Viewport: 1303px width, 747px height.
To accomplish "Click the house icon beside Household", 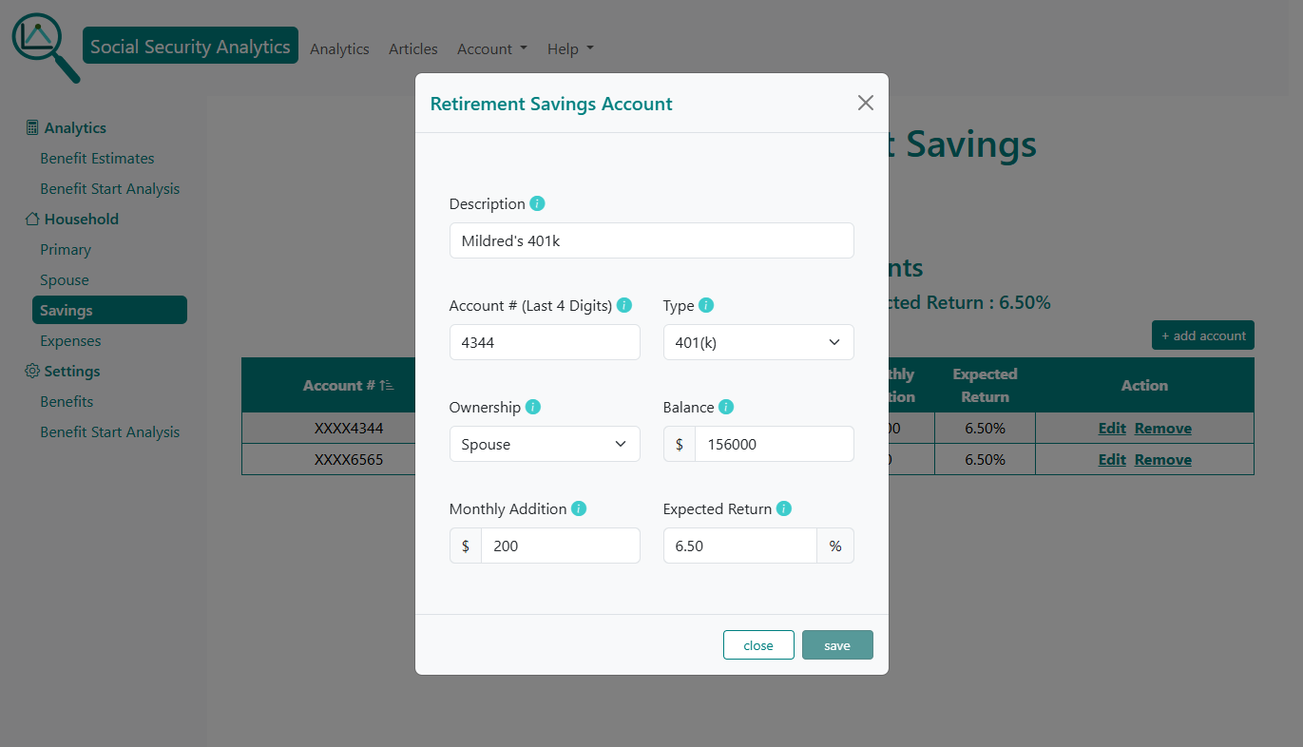I will tap(31, 219).
